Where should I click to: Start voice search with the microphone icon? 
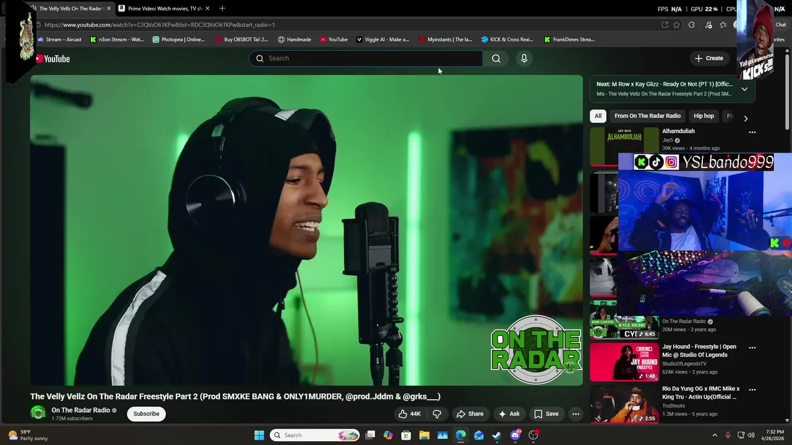pyautogui.click(x=524, y=58)
